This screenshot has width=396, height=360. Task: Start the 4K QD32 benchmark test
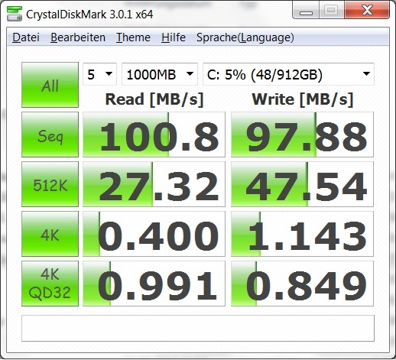[x=50, y=284]
